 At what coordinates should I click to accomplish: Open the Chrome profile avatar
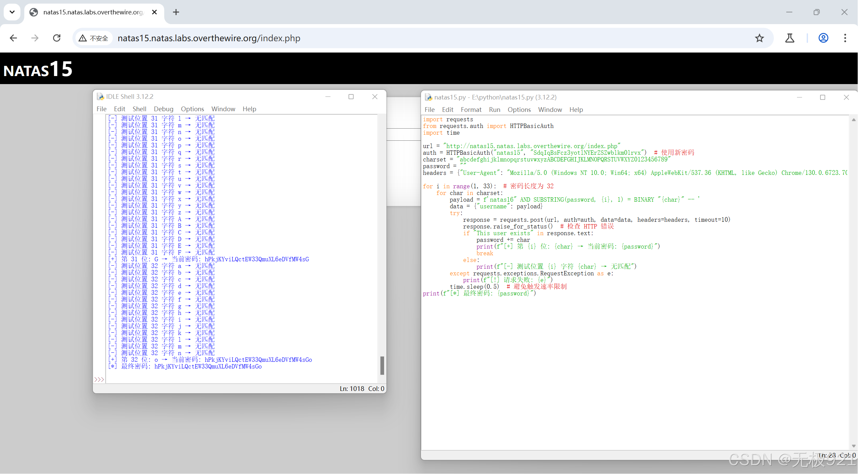pyautogui.click(x=823, y=38)
